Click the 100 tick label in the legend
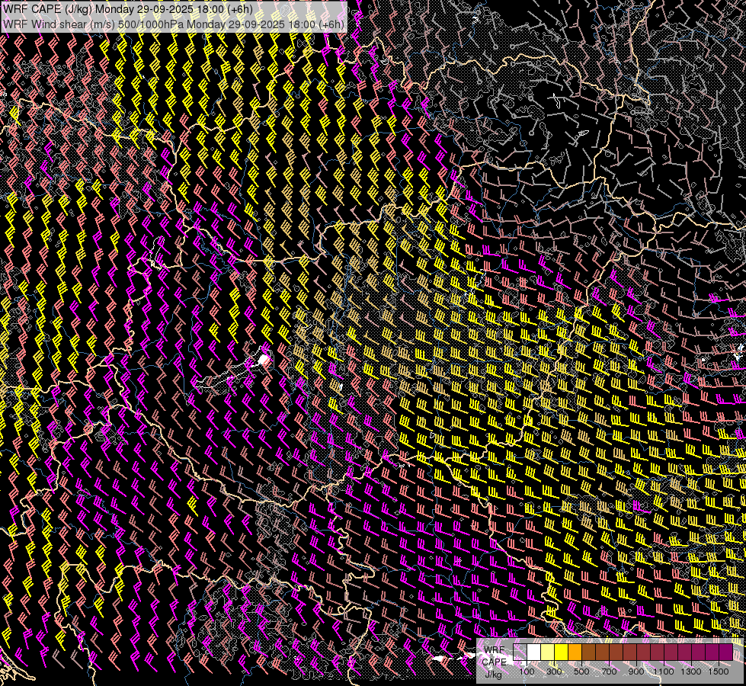The width and height of the screenshot is (746, 686). [527, 672]
